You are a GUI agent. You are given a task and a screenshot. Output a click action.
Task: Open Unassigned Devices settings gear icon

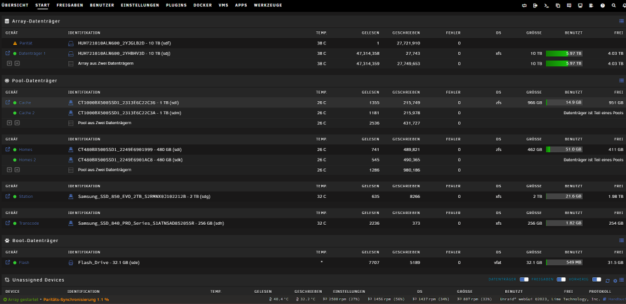point(615,280)
